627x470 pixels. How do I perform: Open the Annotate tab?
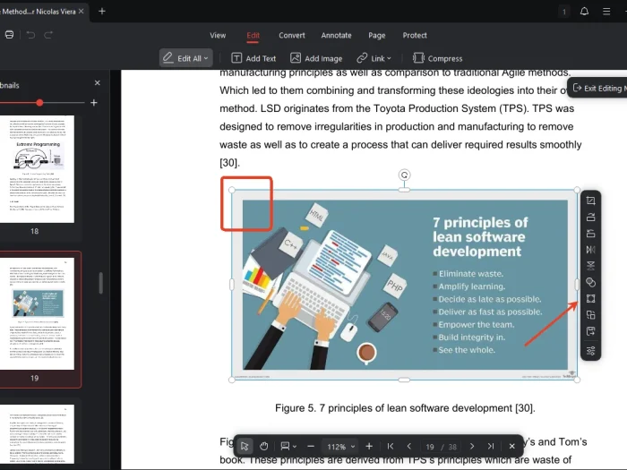point(337,36)
